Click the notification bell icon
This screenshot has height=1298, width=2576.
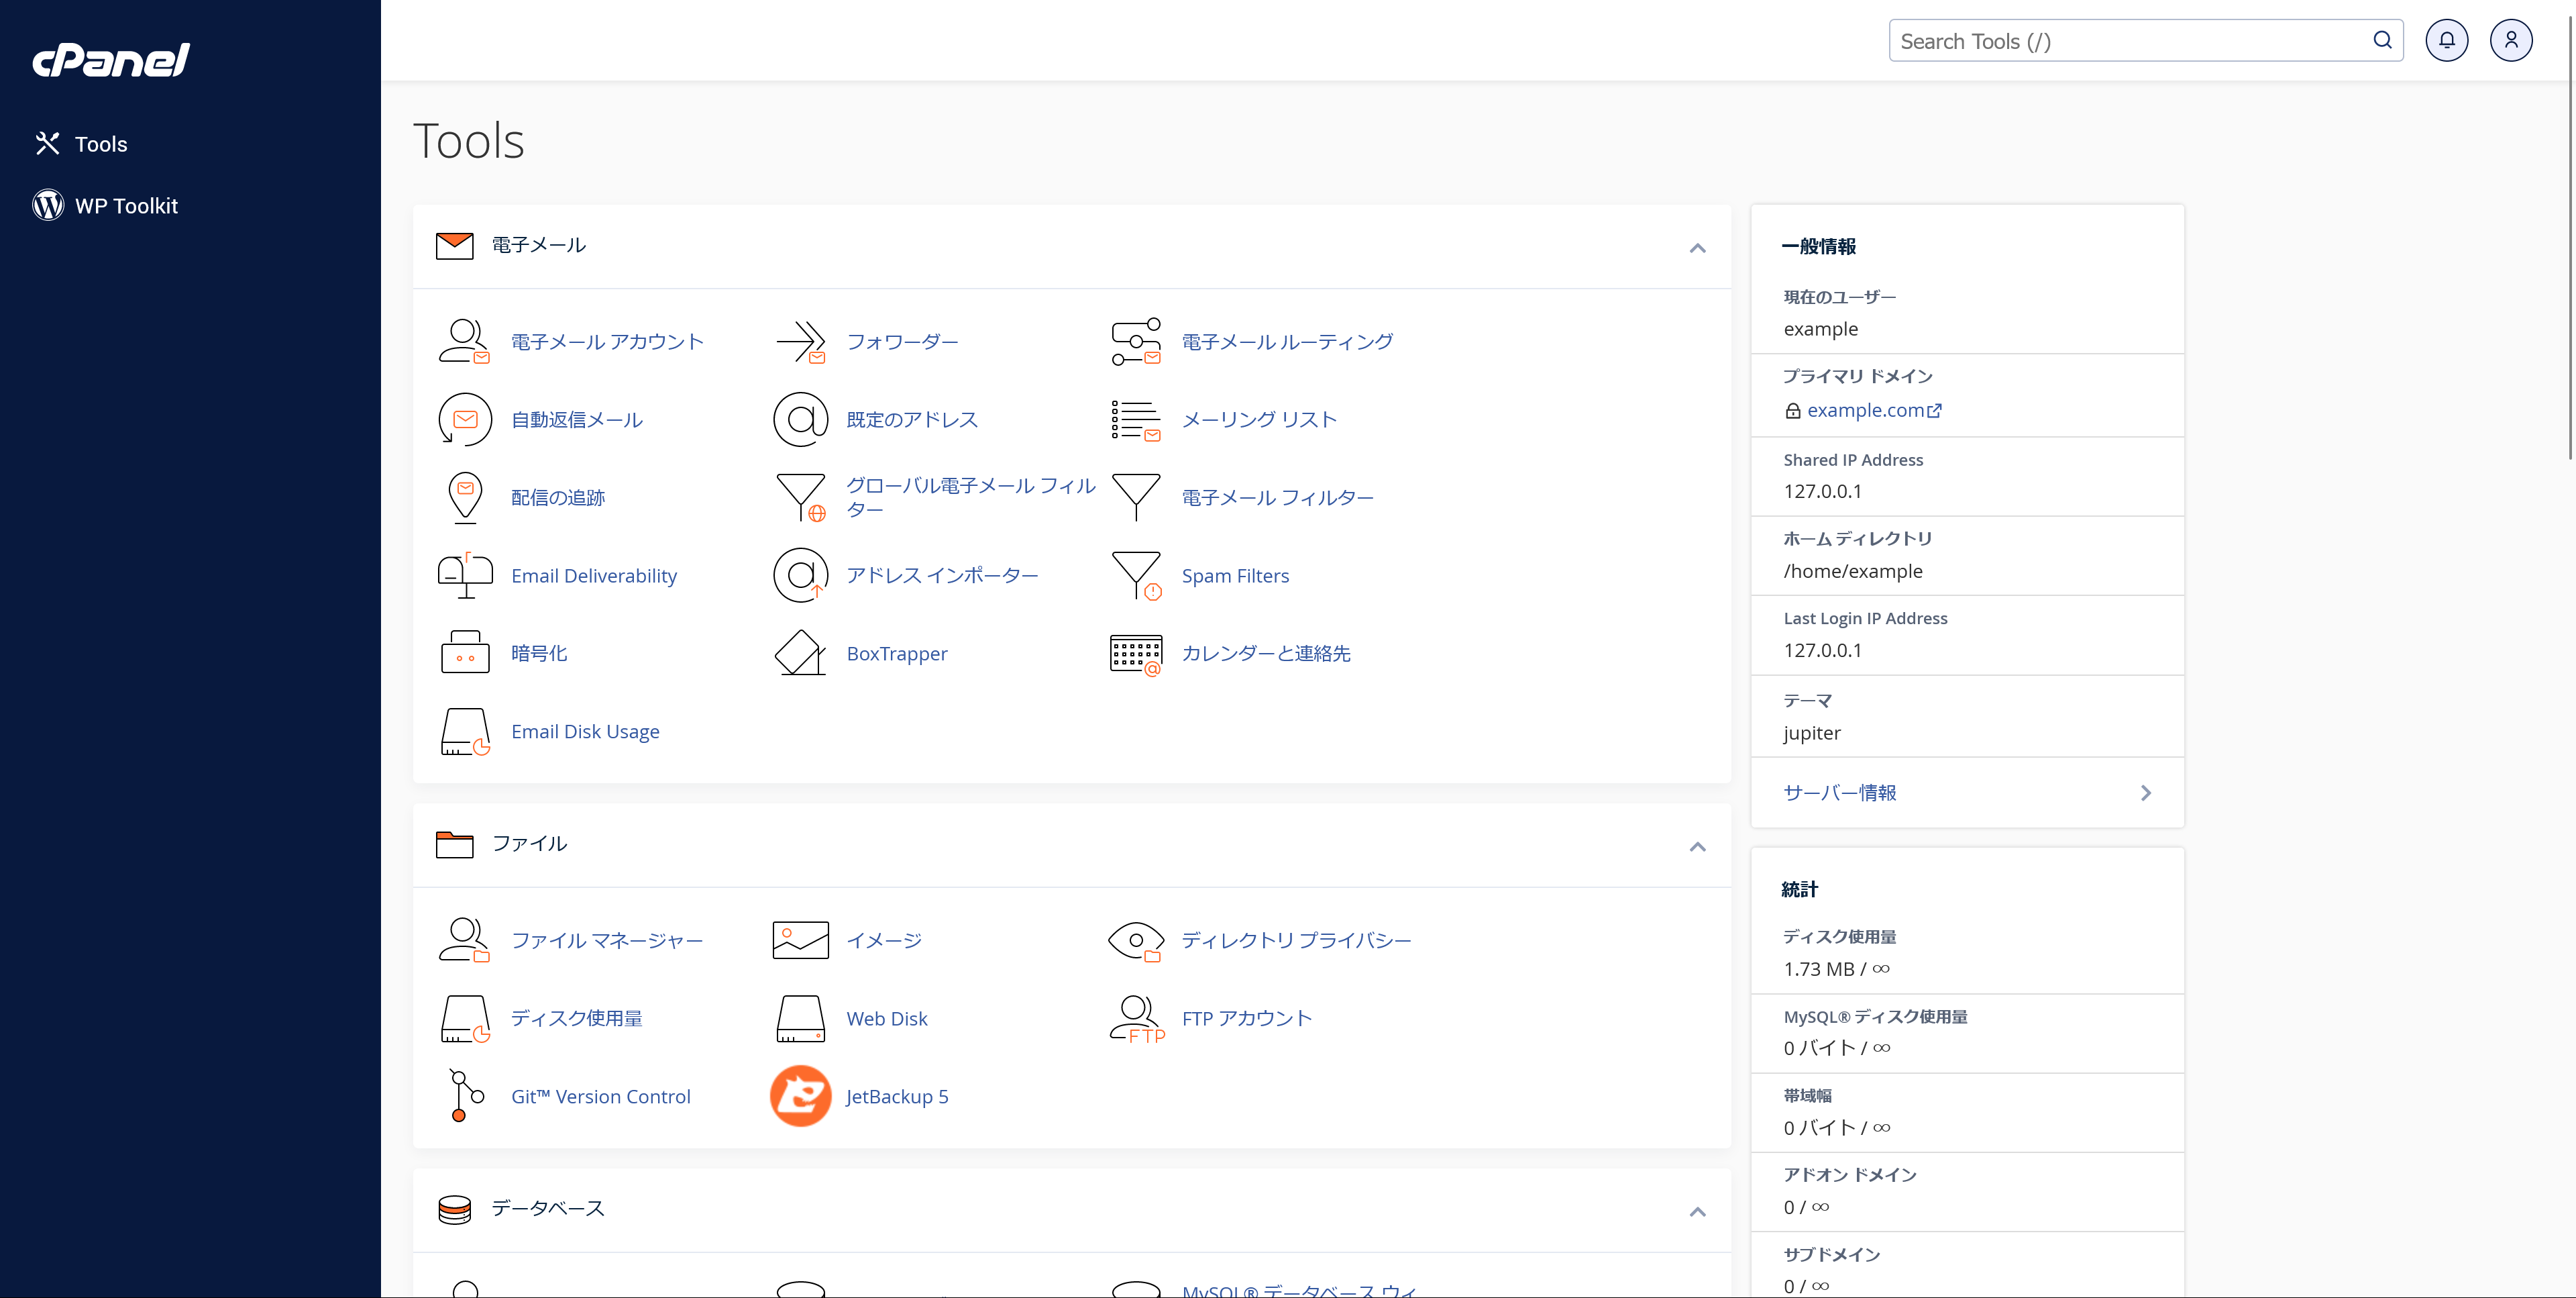point(2447,40)
